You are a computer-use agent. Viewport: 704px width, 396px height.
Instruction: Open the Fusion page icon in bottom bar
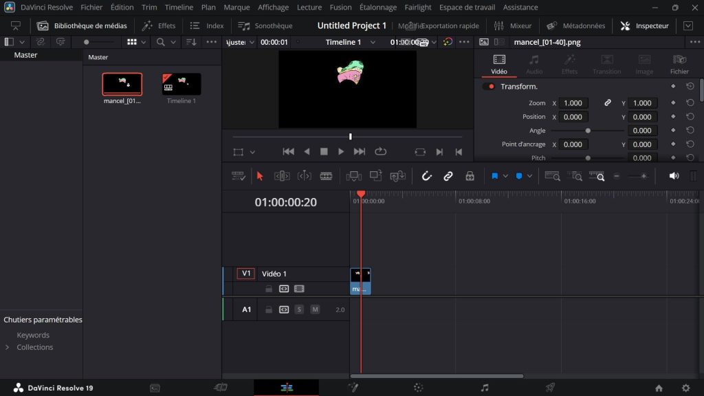353,388
